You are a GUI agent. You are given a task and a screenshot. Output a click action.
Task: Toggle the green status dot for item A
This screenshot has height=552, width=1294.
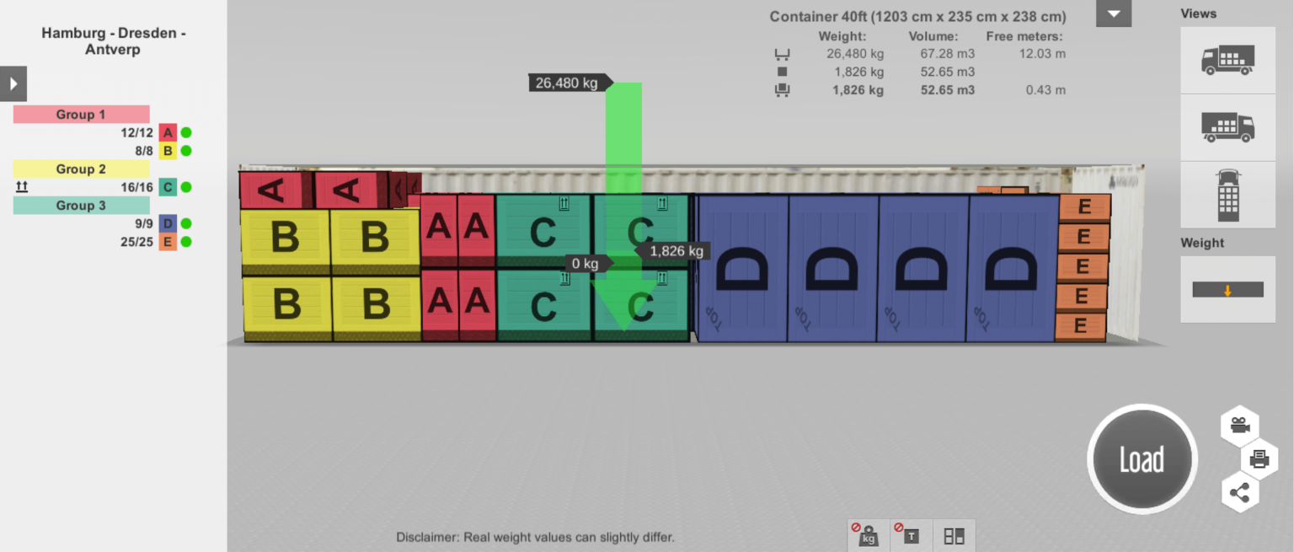pyautogui.click(x=185, y=132)
